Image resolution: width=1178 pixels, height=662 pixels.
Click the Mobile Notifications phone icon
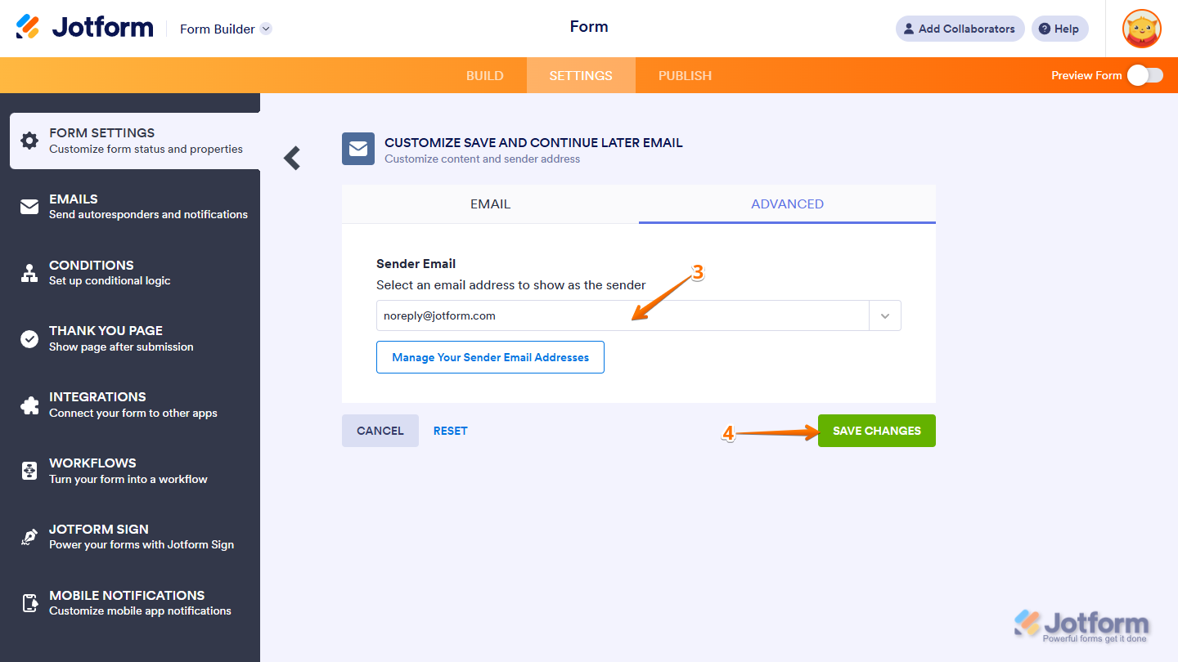click(29, 602)
